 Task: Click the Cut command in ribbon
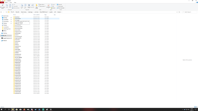pos(14,5)
